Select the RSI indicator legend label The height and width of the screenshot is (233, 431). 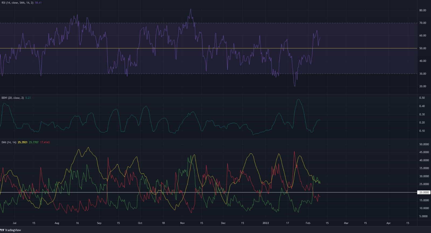point(18,2)
